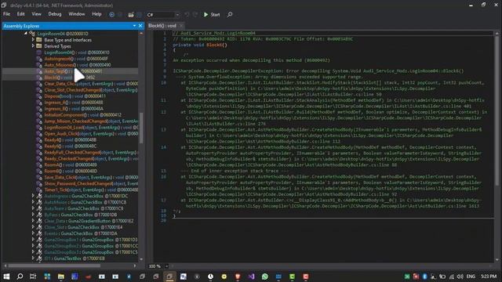Select LoginRoom04_Load method
Viewport: 502px width, 282px height.
(91, 127)
